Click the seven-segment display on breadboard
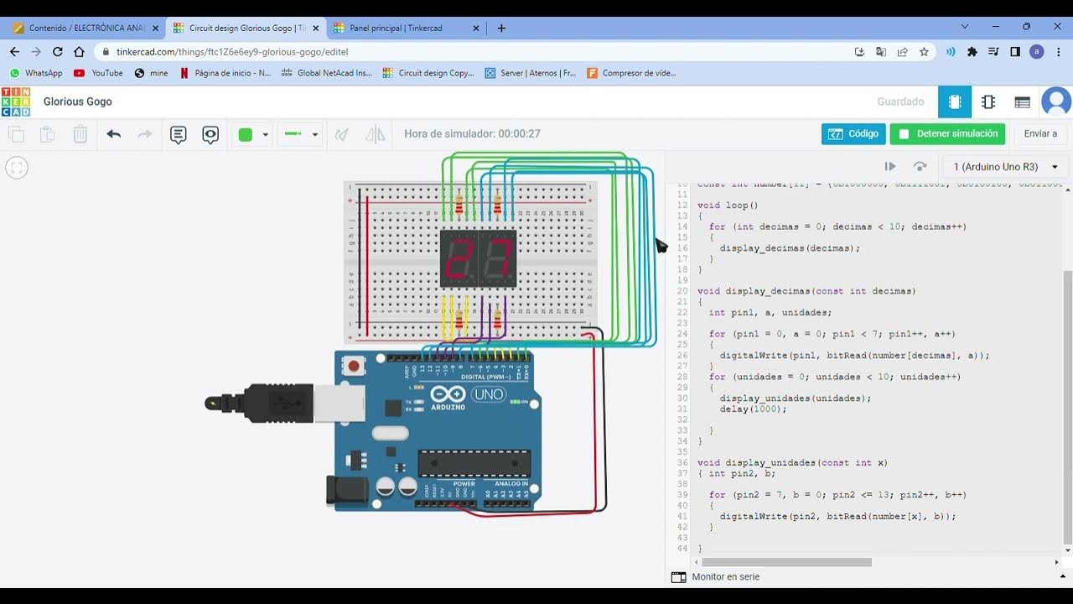The width and height of the screenshot is (1073, 604). (479, 258)
